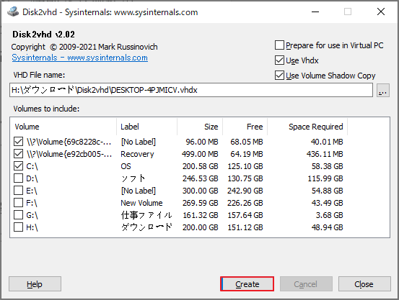The height and width of the screenshot is (300, 399).
Task: Click the Close button
Action: click(364, 284)
